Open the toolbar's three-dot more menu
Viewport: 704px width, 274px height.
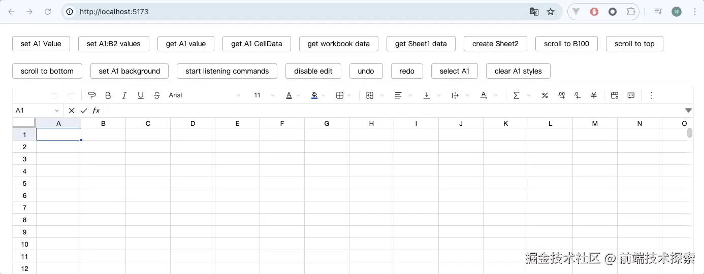coord(652,95)
